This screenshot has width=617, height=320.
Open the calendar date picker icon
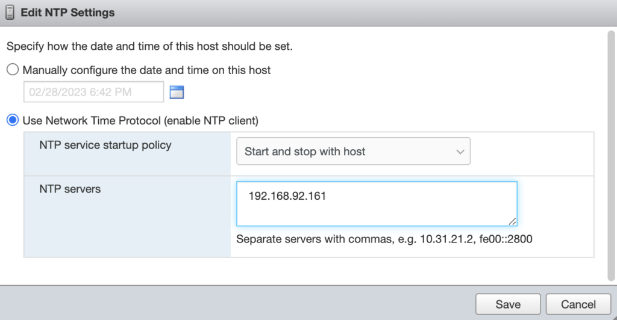(x=177, y=92)
